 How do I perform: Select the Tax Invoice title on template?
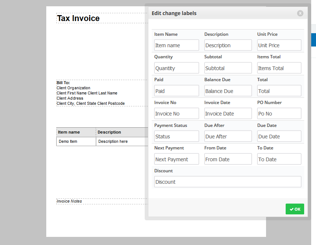pyautogui.click(x=78, y=18)
